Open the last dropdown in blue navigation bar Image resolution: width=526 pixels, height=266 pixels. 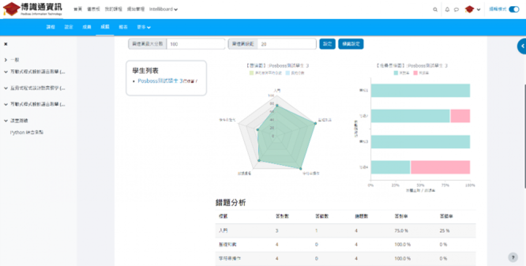click(x=144, y=27)
